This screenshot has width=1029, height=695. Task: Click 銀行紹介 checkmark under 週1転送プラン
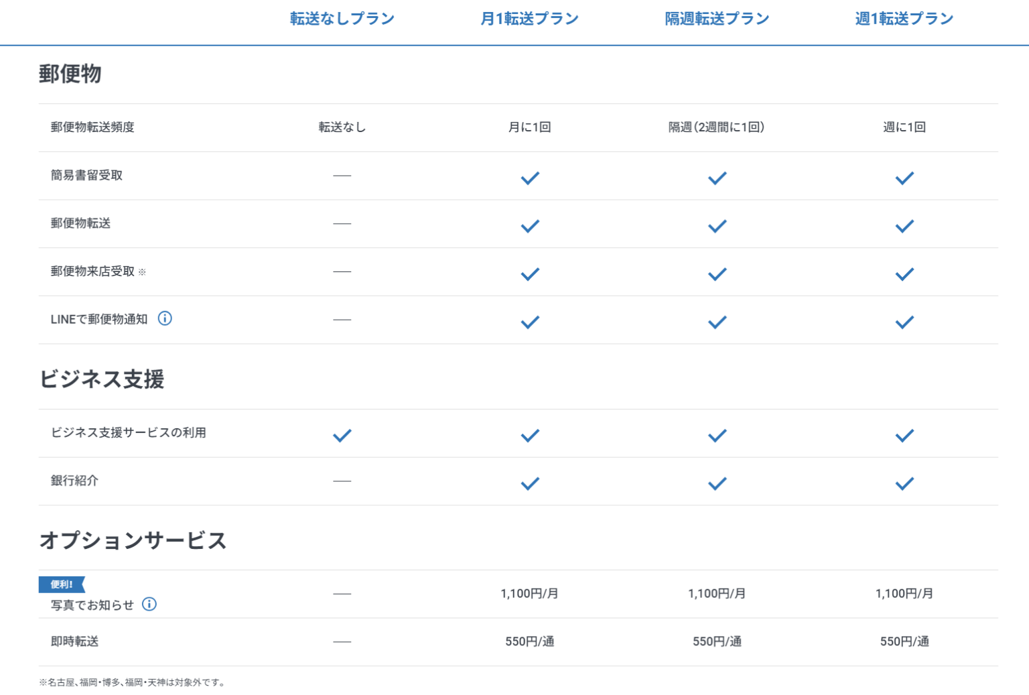tap(904, 484)
